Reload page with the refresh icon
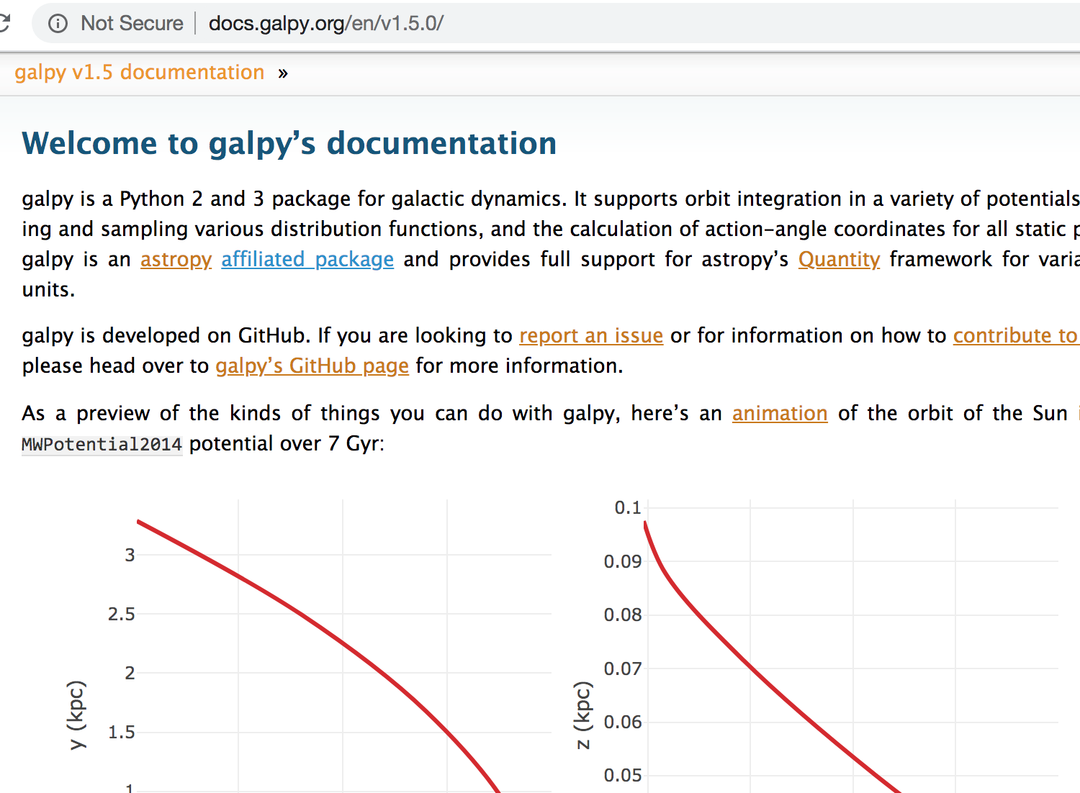Screen dimensions: 1080x793 tap(4, 23)
